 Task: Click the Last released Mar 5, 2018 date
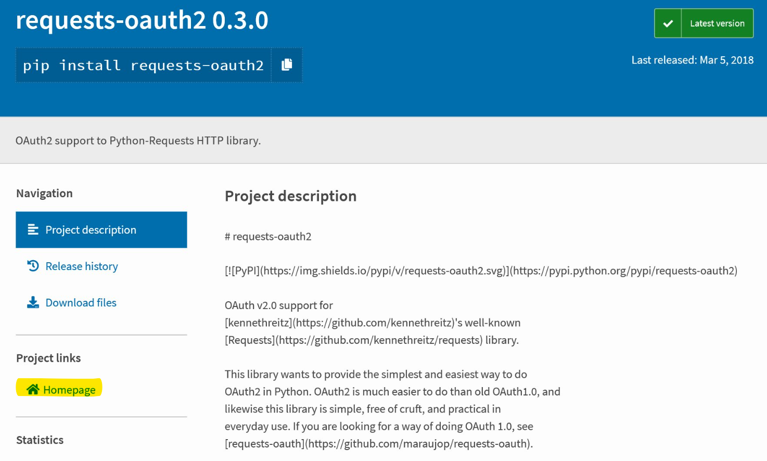click(x=692, y=60)
